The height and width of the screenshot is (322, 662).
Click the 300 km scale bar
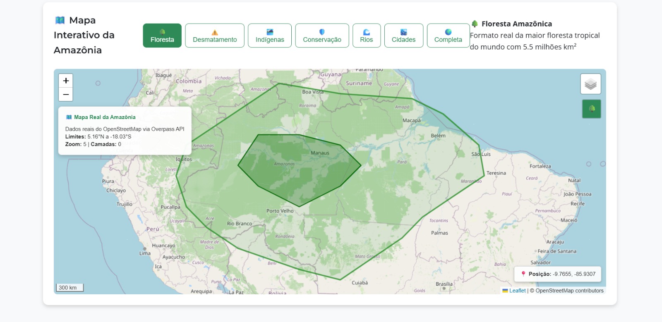[x=70, y=288]
